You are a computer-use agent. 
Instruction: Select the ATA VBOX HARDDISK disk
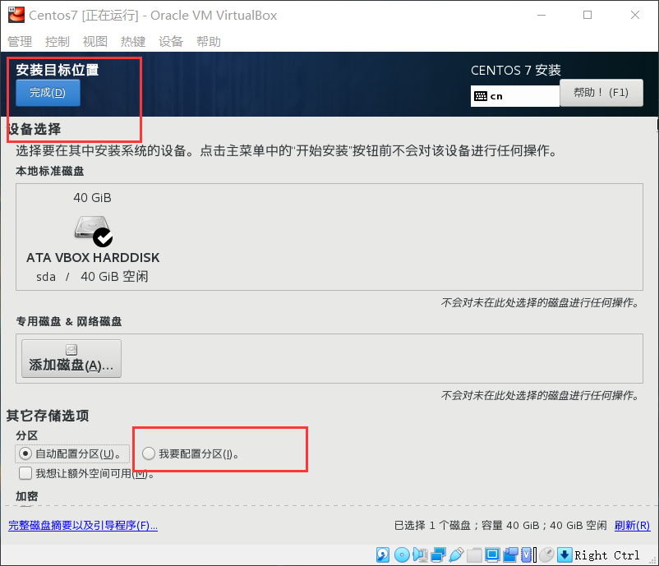click(x=92, y=232)
